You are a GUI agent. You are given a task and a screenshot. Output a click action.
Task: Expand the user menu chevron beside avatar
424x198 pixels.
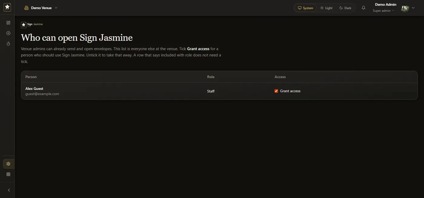[x=413, y=8]
